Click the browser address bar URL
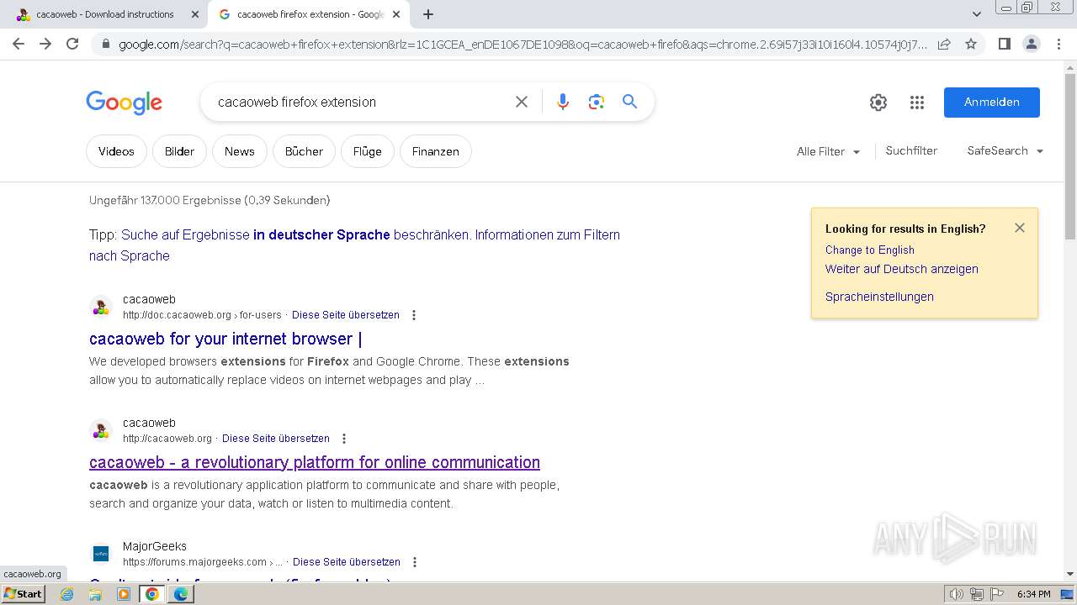The image size is (1077, 605). point(522,44)
